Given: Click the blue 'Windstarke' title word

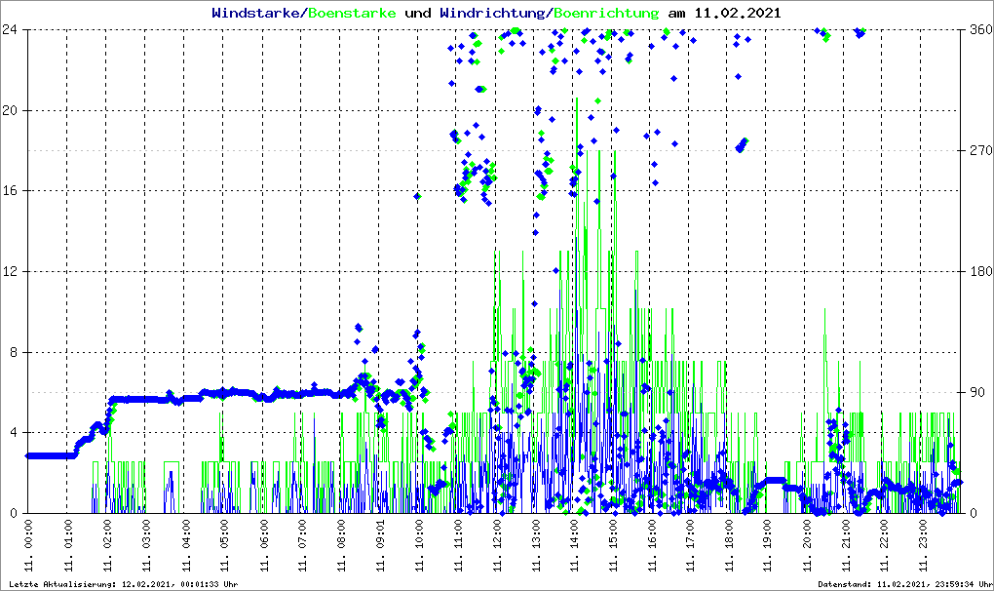Looking at the screenshot, I should click(255, 13).
